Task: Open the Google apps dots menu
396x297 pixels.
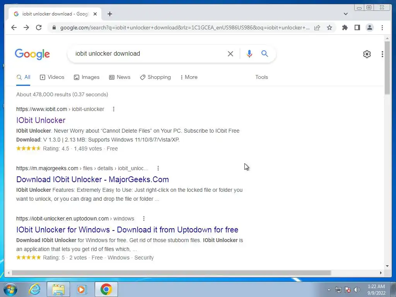Action: click(382, 54)
